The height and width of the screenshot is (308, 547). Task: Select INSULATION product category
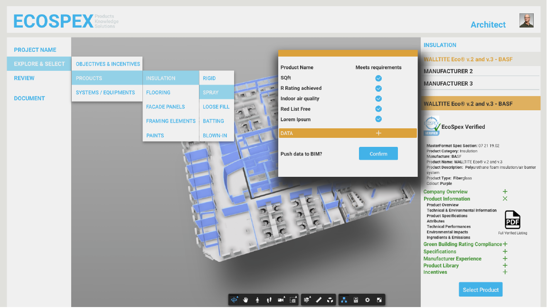click(x=171, y=78)
